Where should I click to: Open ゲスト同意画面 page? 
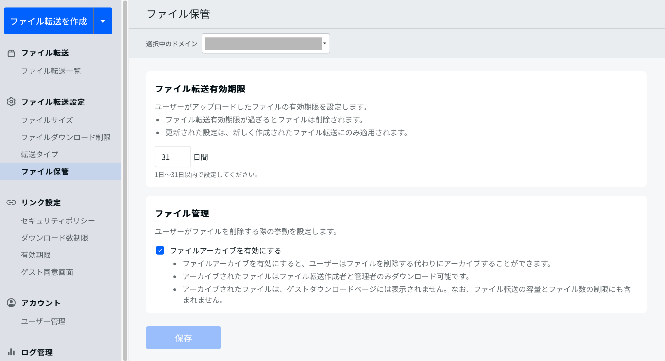tap(47, 272)
